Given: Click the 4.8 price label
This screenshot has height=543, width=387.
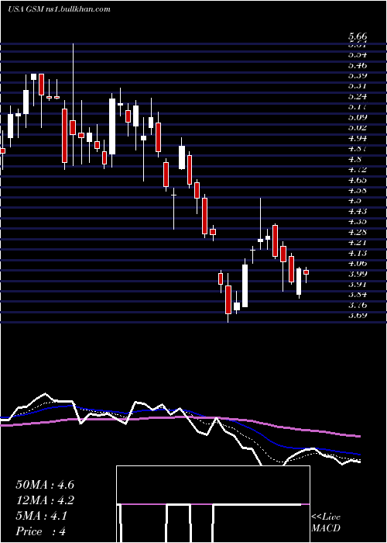Looking at the screenshot, I should [355, 159].
